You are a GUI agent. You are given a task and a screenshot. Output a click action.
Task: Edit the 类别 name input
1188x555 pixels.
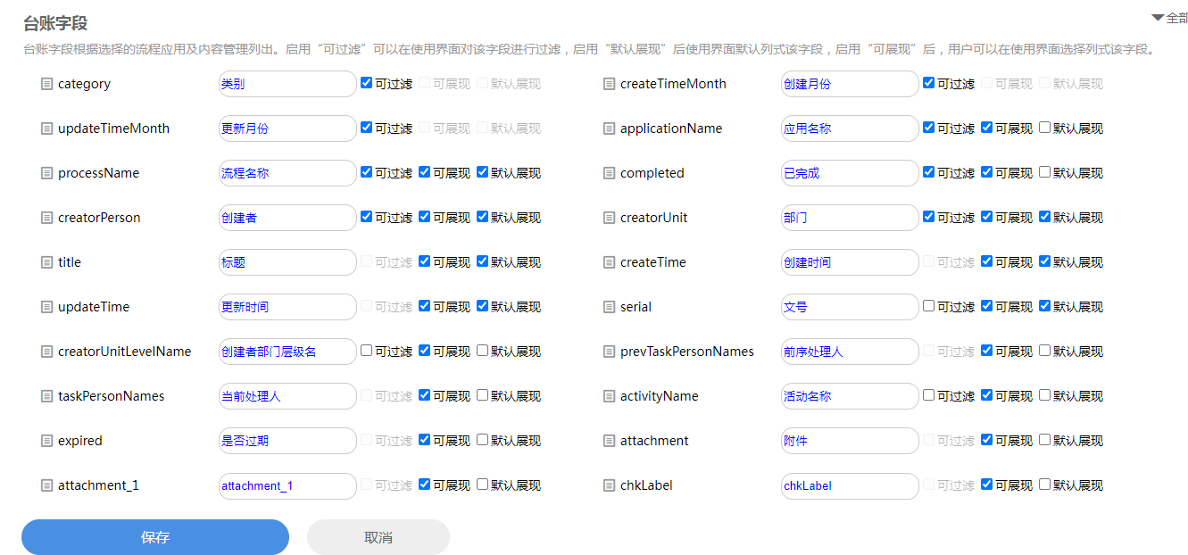click(287, 84)
